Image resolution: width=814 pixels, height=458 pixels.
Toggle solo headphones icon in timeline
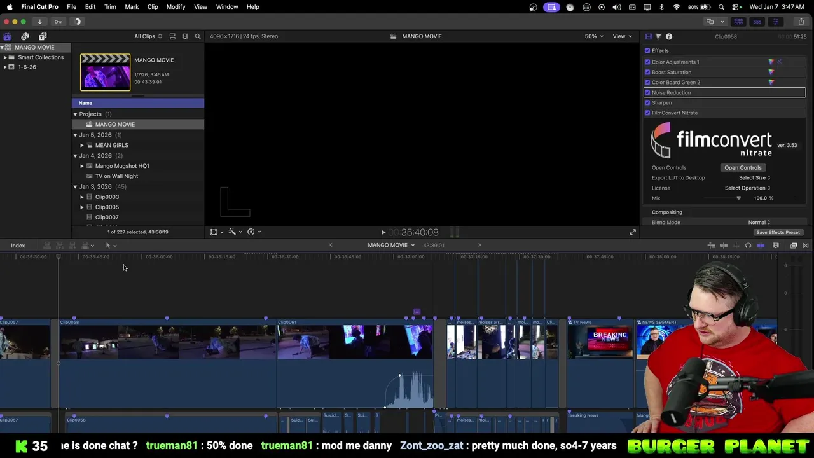click(748, 246)
